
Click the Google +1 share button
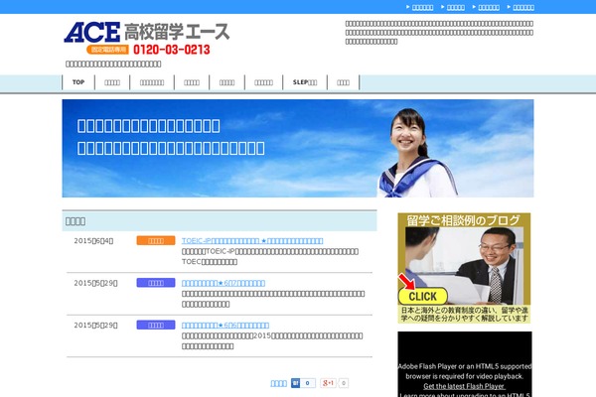click(329, 383)
